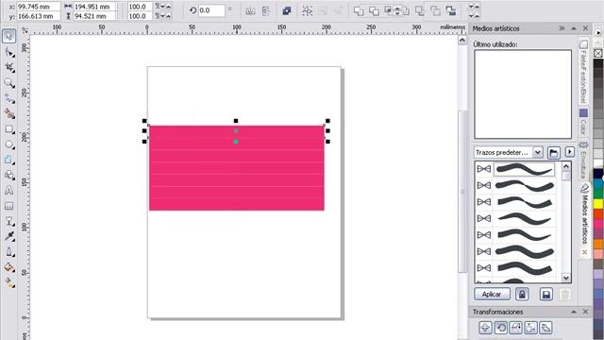This screenshot has width=604, height=340.
Task: Select the Freehand curve tool
Action: pos(8,98)
